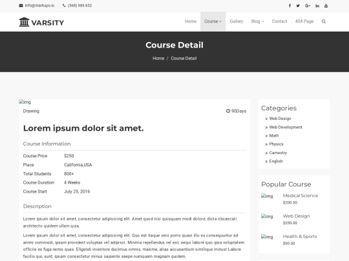Click the info@markups.io email link

[39, 6]
